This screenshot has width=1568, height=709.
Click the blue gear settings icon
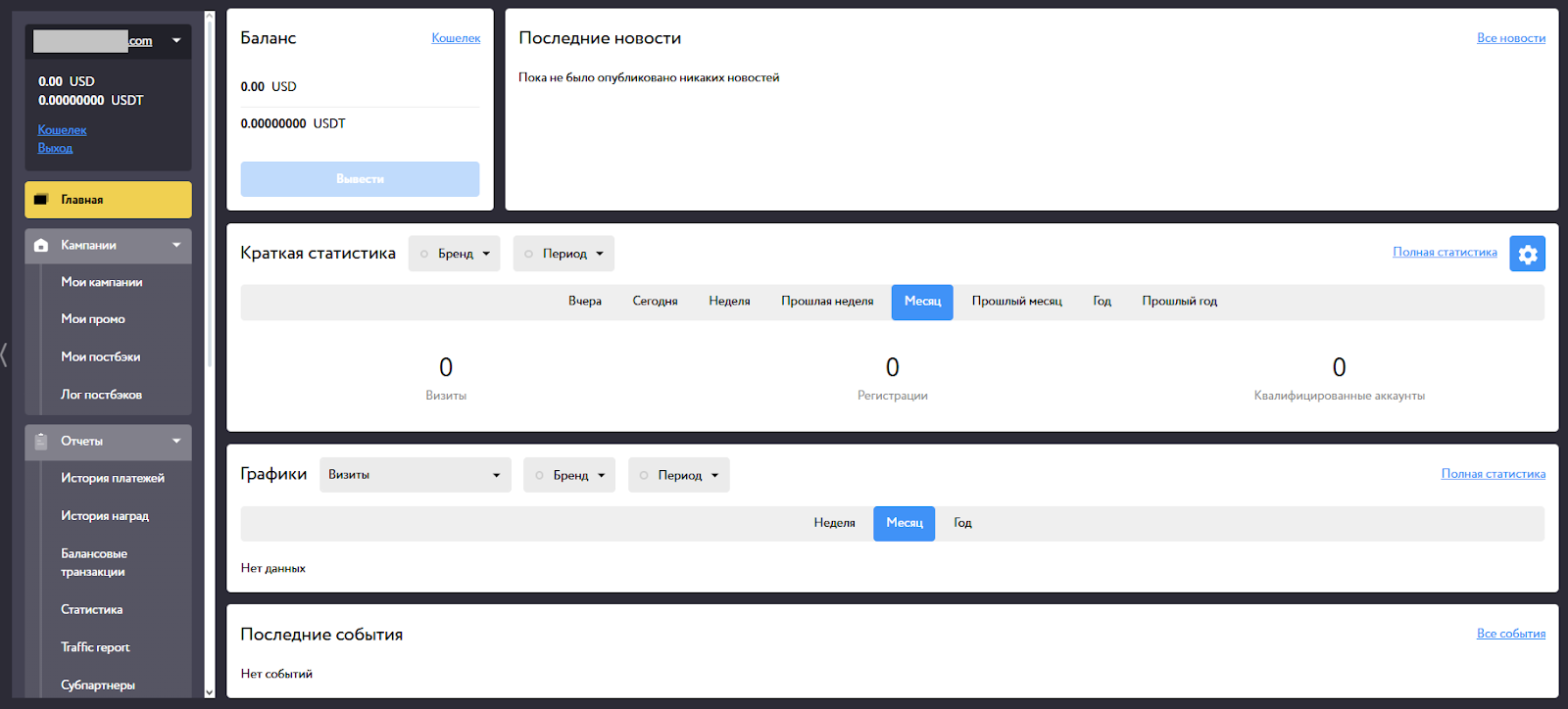(1527, 254)
